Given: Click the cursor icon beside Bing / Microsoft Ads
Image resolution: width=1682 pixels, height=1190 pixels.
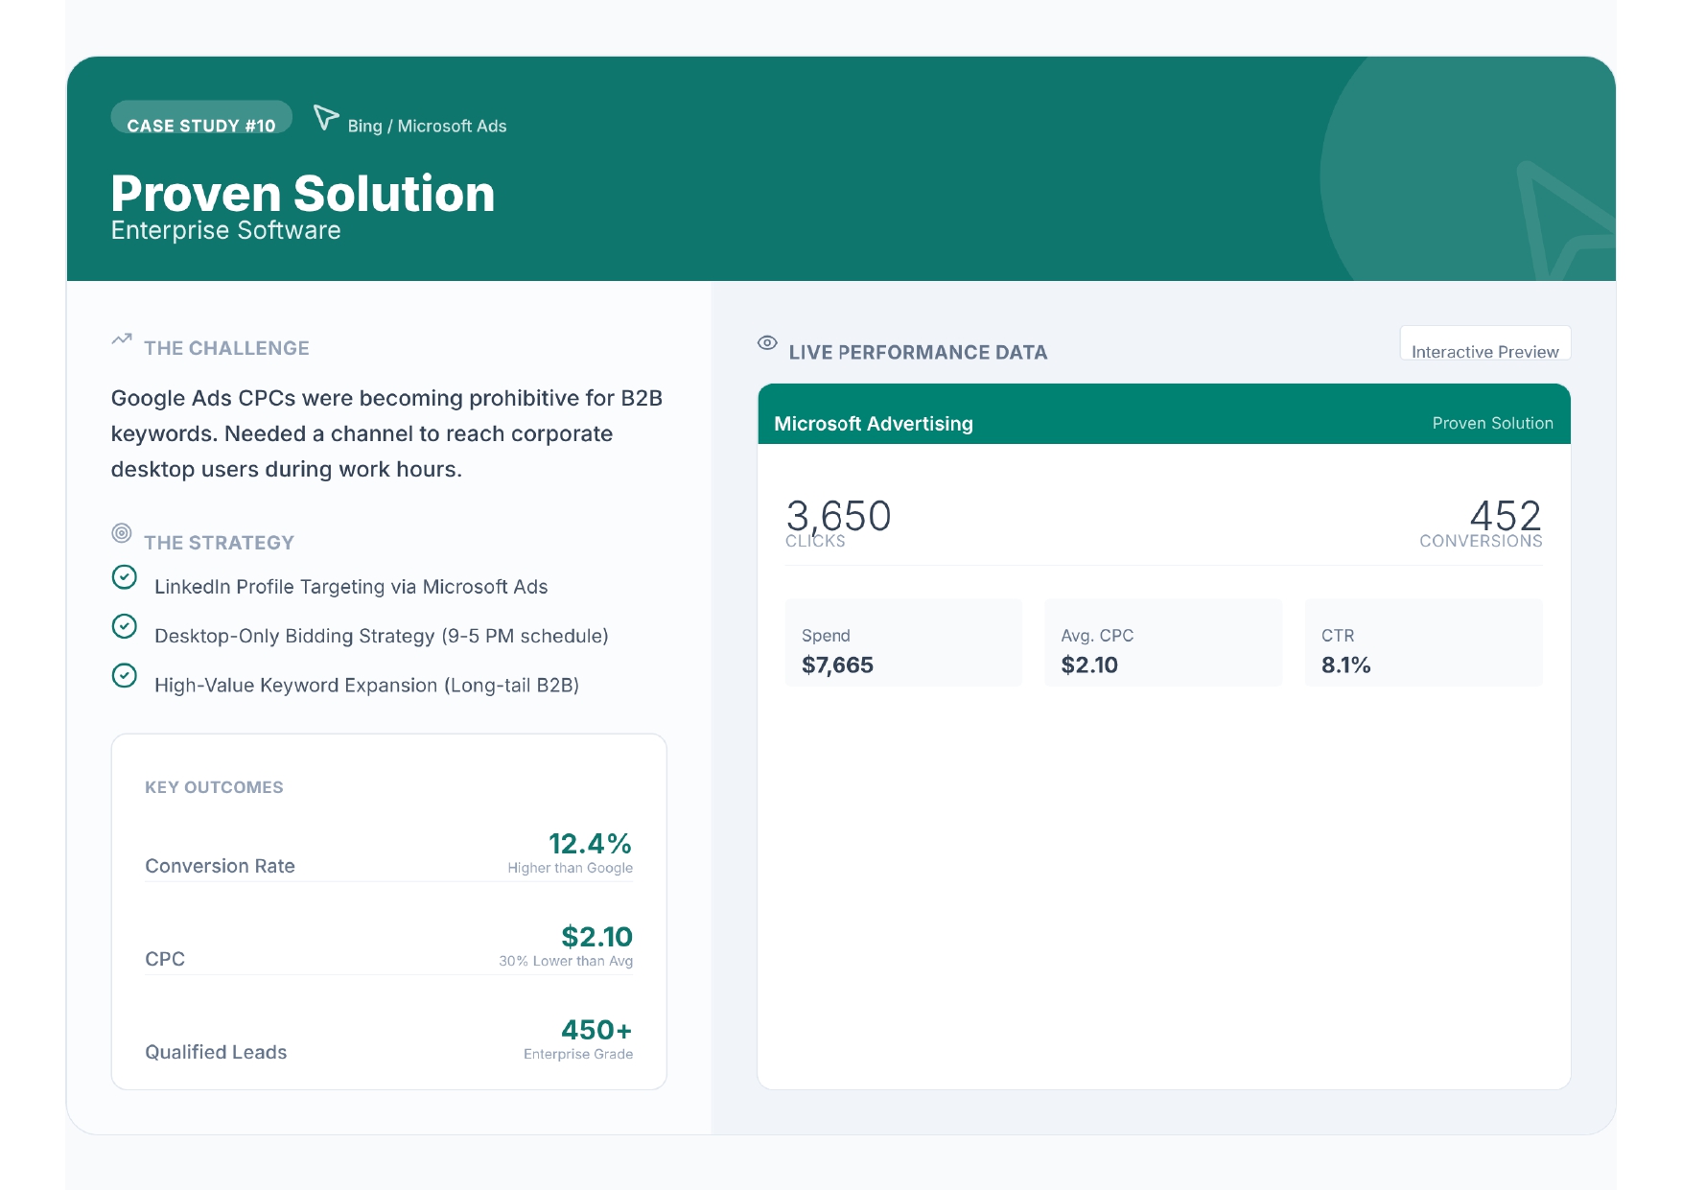Looking at the screenshot, I should coord(326,118).
